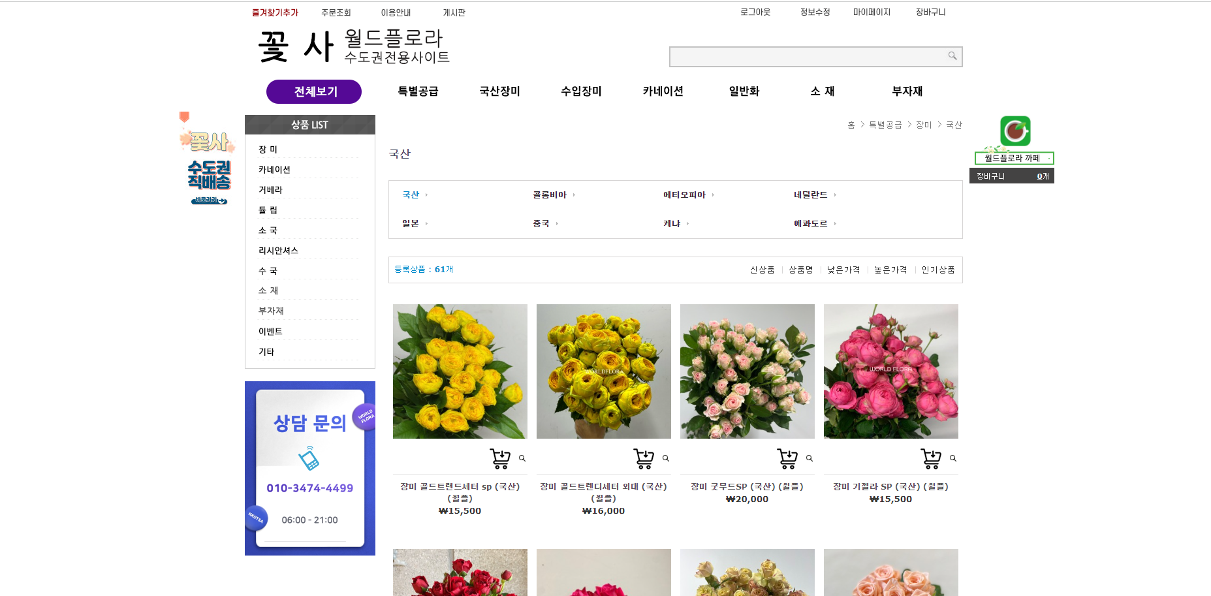Add 장미 골드트랜디세터 외대 to cart icon
1211x596 pixels.
[644, 458]
